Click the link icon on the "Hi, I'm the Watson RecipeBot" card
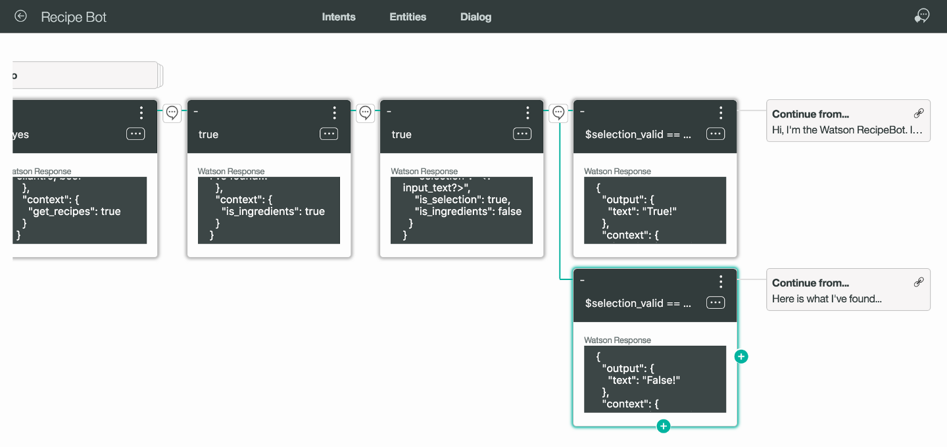The image size is (947, 447). point(919,114)
